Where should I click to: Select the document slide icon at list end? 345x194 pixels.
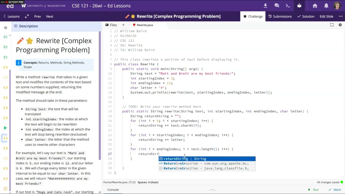pos(5,189)
